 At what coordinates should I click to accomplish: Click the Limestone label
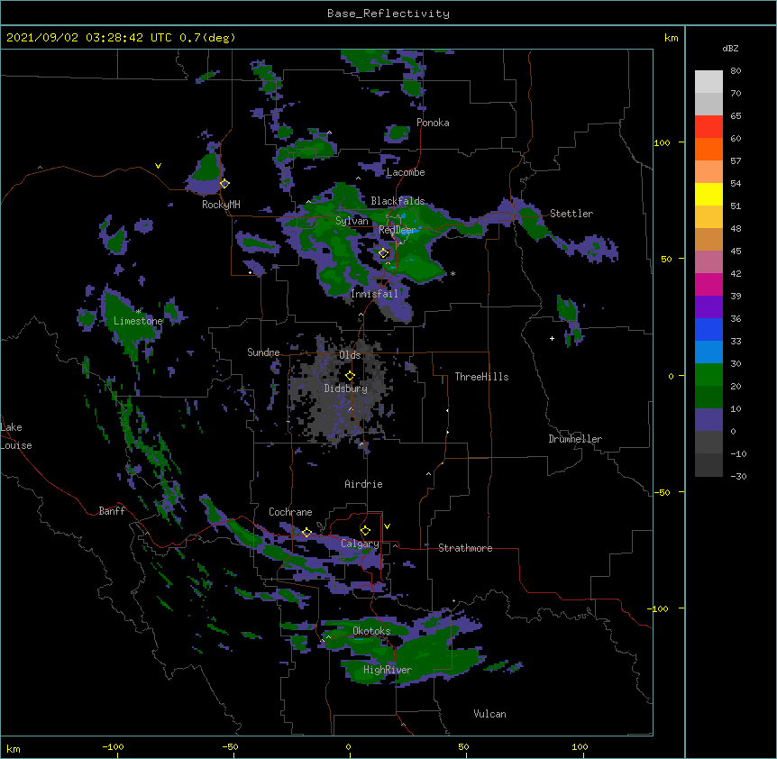(x=138, y=321)
